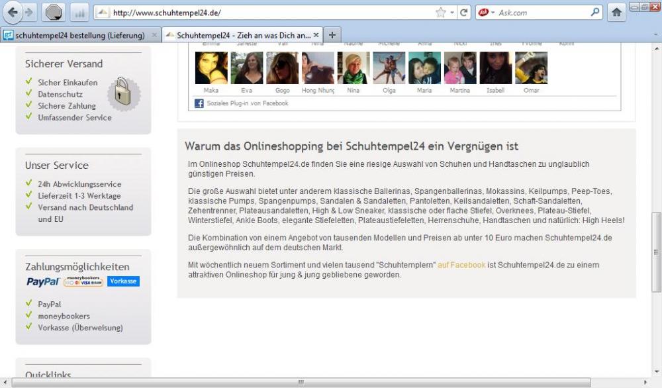Open Nina's profile picture
The image size is (662, 388).
pos(354,68)
